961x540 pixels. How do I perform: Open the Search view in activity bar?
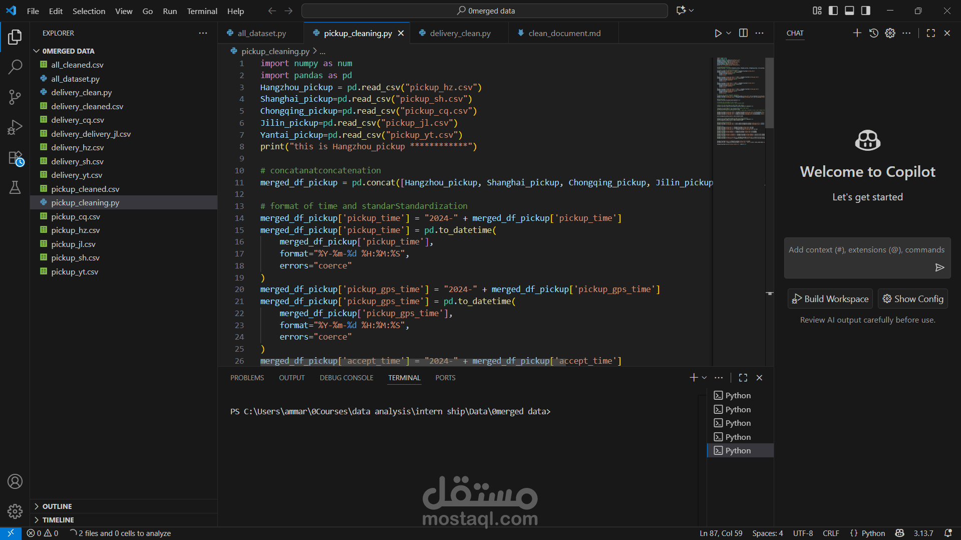pyautogui.click(x=15, y=67)
